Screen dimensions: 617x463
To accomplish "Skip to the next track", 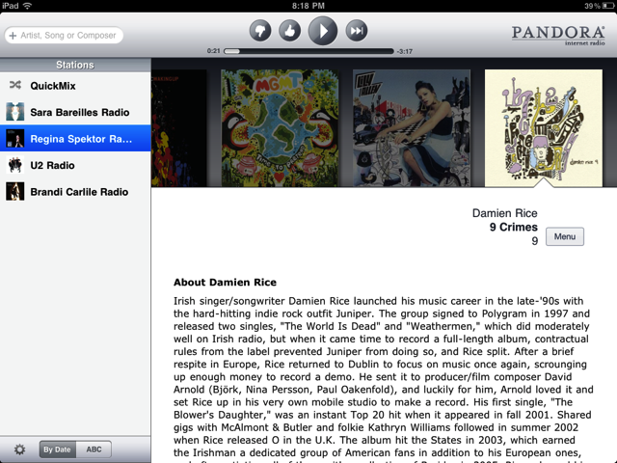I will coord(357,31).
